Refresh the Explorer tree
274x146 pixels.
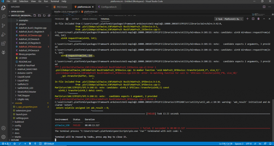(x=44, y=16)
